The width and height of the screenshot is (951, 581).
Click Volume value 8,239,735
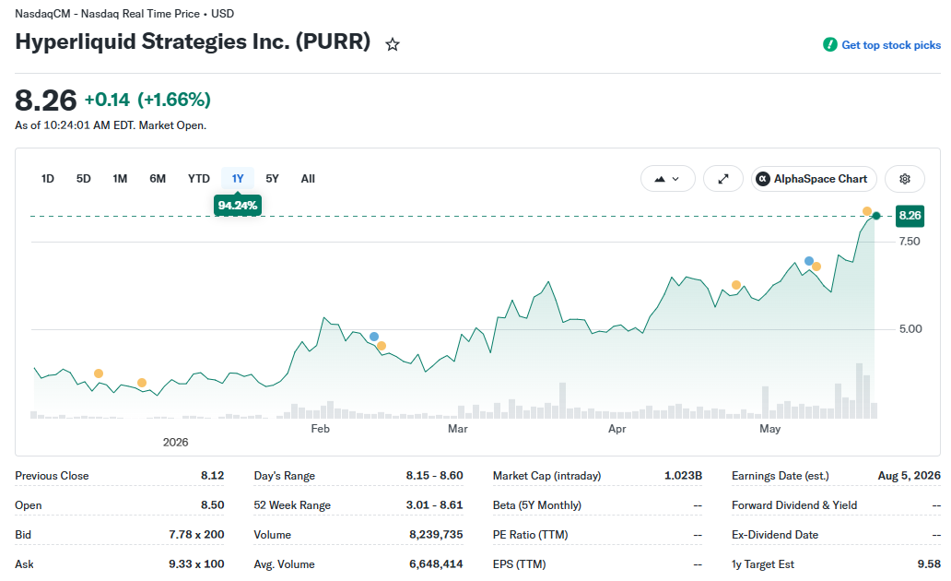point(436,534)
